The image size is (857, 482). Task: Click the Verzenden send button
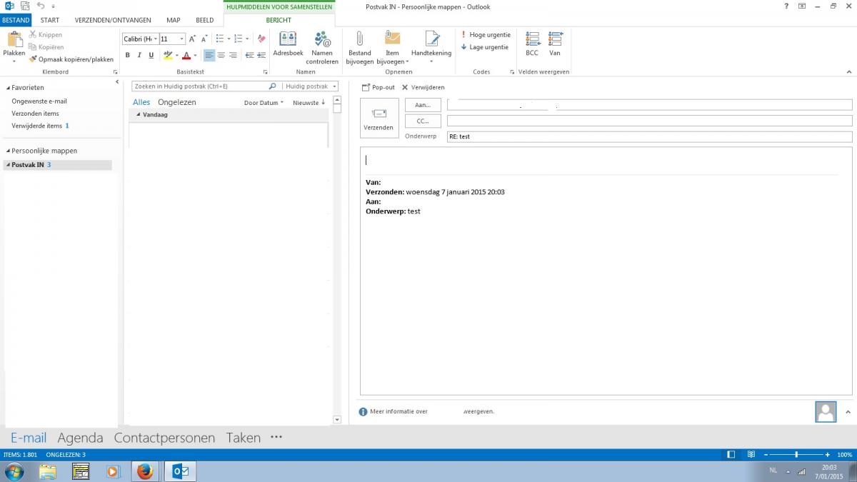tap(379, 119)
